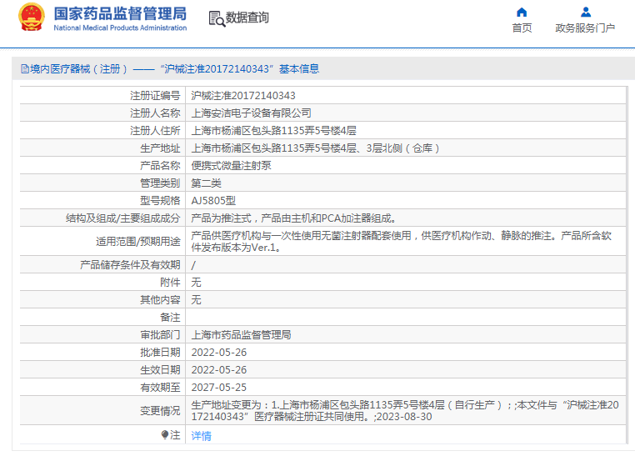Click the 备注 label
Viewport: 635px width, 456px height.
170,318
